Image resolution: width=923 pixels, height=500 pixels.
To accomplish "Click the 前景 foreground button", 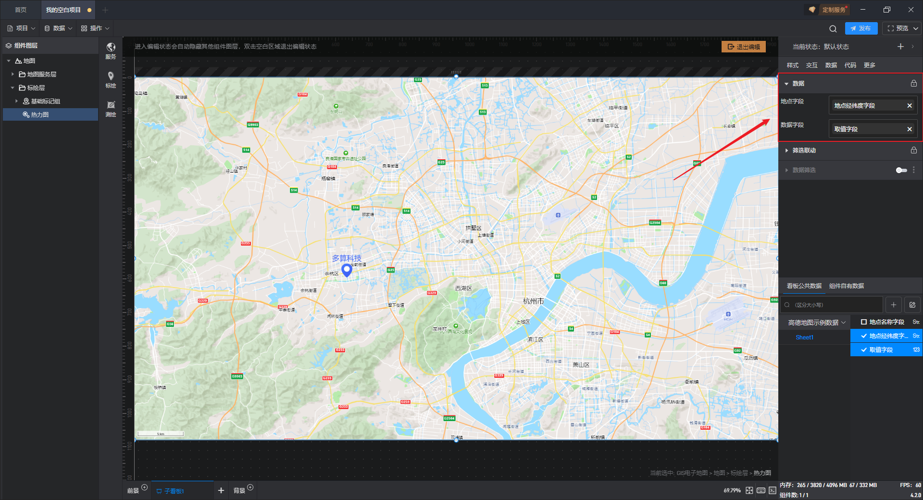I will (x=133, y=491).
